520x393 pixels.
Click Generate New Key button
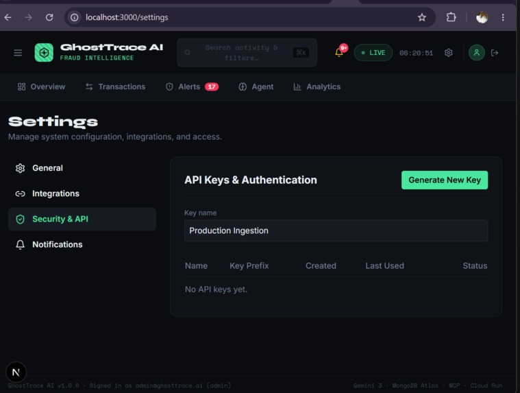[x=445, y=180]
